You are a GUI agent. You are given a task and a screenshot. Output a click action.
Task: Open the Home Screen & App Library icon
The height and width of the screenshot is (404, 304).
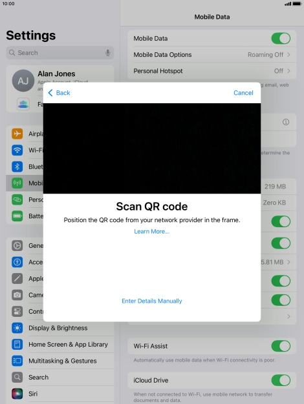point(17,345)
